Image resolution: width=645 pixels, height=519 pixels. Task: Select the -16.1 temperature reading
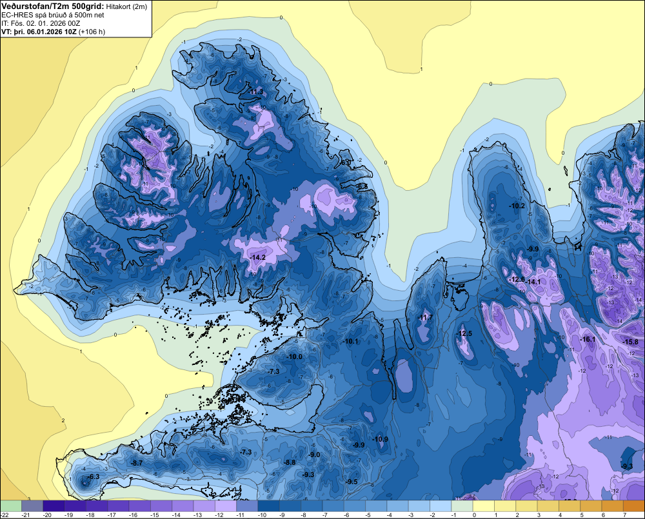pyautogui.click(x=588, y=339)
